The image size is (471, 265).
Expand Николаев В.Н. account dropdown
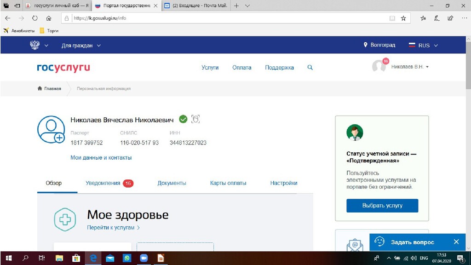[x=410, y=67]
